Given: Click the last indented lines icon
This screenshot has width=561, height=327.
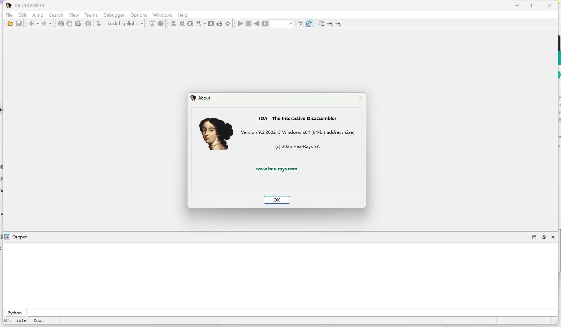Looking at the screenshot, I should click(x=338, y=24).
